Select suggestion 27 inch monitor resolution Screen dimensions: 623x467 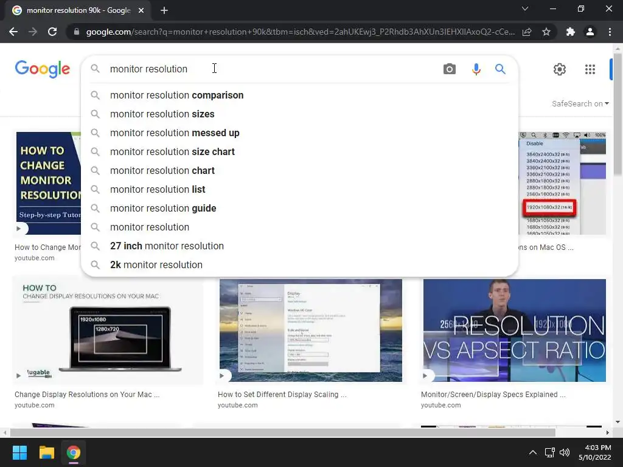click(299, 246)
